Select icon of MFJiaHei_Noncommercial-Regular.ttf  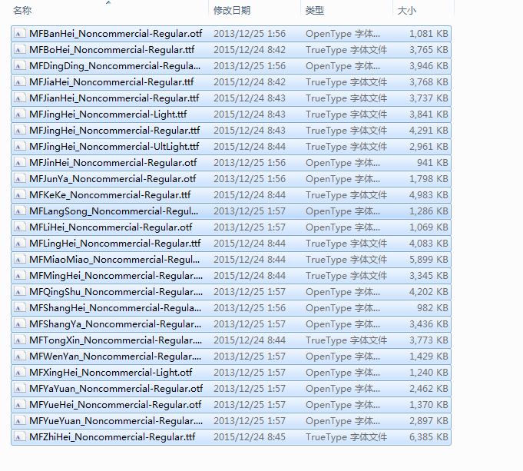pos(20,82)
